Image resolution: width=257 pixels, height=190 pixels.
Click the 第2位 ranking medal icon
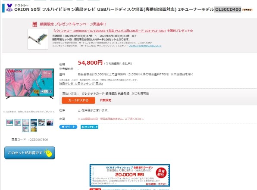(9, 8)
